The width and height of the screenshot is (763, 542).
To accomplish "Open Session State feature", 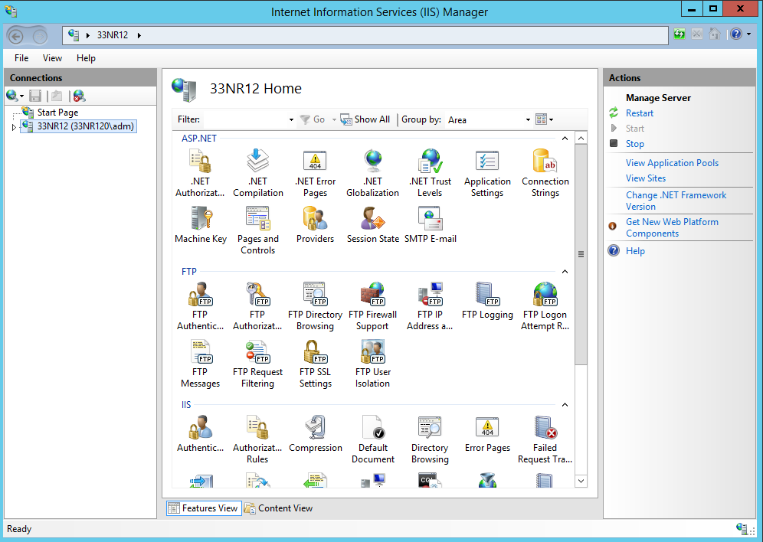I will pyautogui.click(x=373, y=224).
